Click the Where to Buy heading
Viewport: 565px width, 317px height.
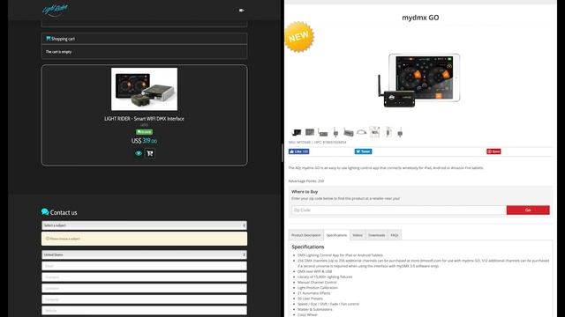point(305,192)
